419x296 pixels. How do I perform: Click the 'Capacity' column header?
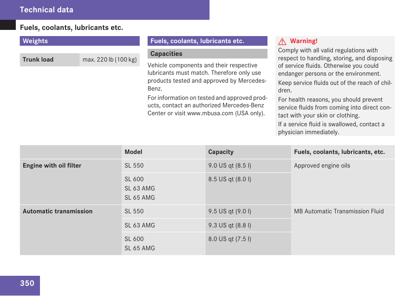coord(221,152)
